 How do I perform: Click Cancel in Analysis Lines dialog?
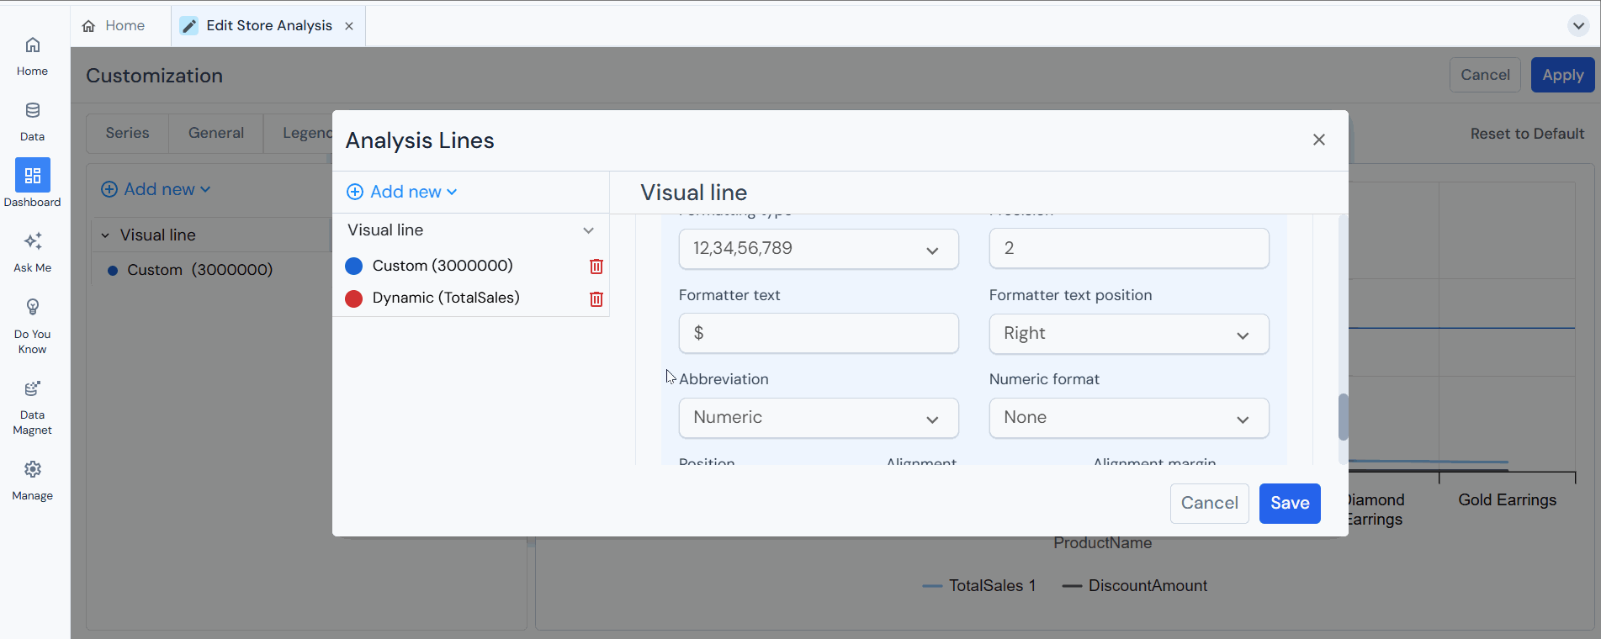pyautogui.click(x=1209, y=503)
